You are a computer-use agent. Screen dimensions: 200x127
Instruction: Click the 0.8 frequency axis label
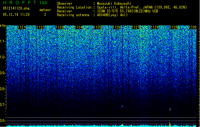[x=3, y=89]
